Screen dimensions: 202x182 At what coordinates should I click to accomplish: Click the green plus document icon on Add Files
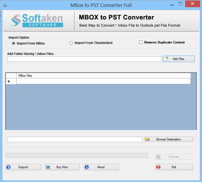click(x=166, y=59)
